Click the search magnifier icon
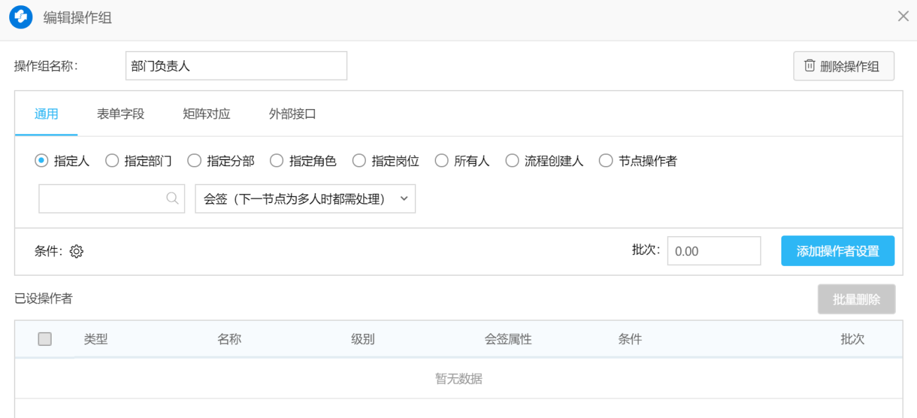The image size is (917, 418). tap(173, 198)
